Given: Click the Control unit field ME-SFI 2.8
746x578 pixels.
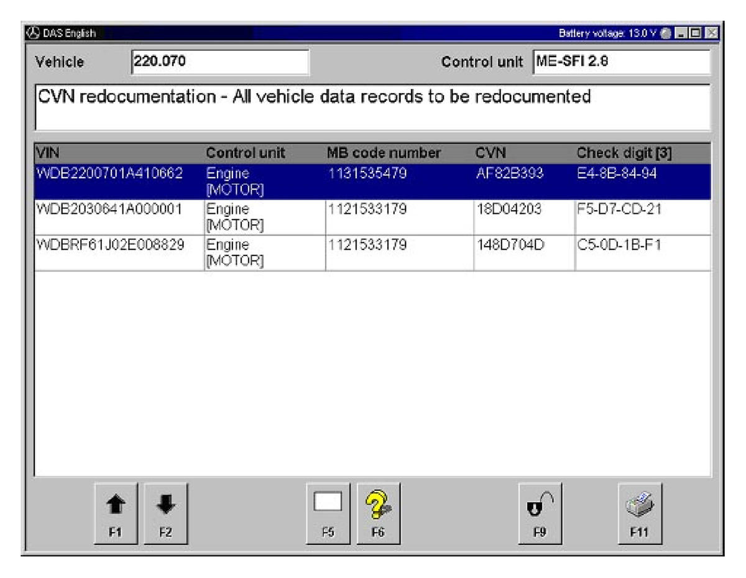Looking at the screenshot, I should pos(620,62).
